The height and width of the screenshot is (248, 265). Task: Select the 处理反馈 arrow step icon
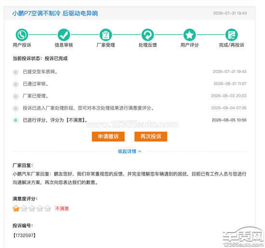[148, 35]
